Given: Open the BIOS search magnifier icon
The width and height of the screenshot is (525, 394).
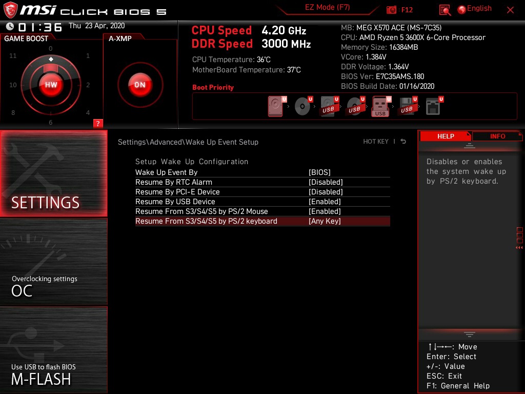Looking at the screenshot, I should pos(445,10).
